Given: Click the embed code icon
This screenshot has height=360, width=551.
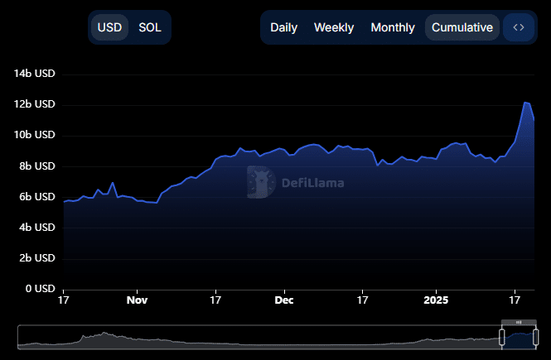Looking at the screenshot, I should click(x=519, y=27).
